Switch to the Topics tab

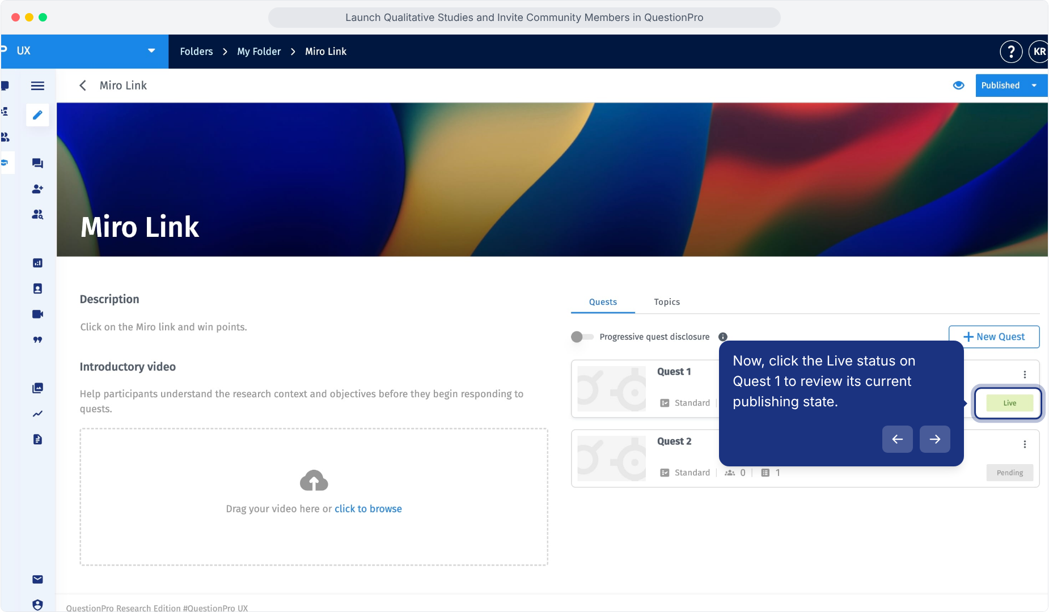(x=667, y=302)
